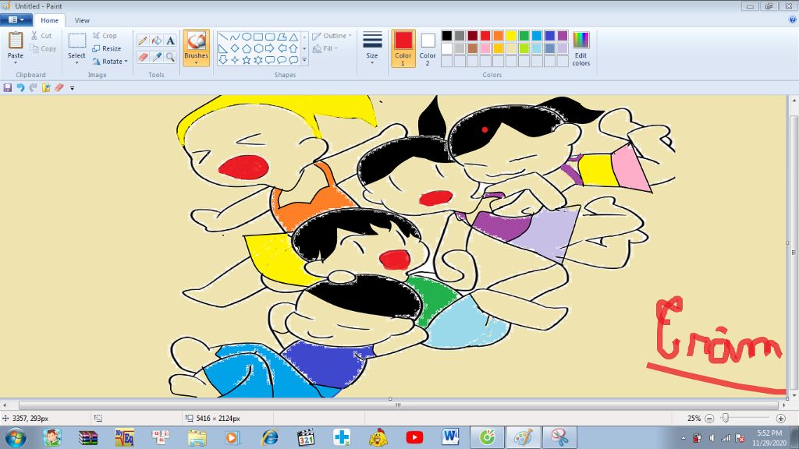This screenshot has width=799, height=449.
Task: Choose the Diamond shape
Action: pyautogui.click(x=234, y=48)
